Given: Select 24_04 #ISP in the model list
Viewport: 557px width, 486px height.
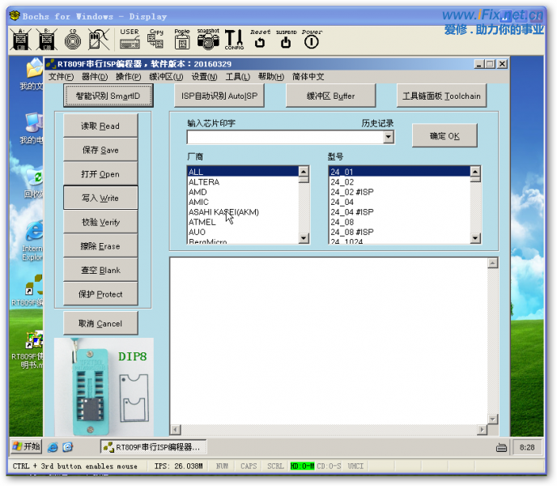Looking at the screenshot, I should (351, 212).
